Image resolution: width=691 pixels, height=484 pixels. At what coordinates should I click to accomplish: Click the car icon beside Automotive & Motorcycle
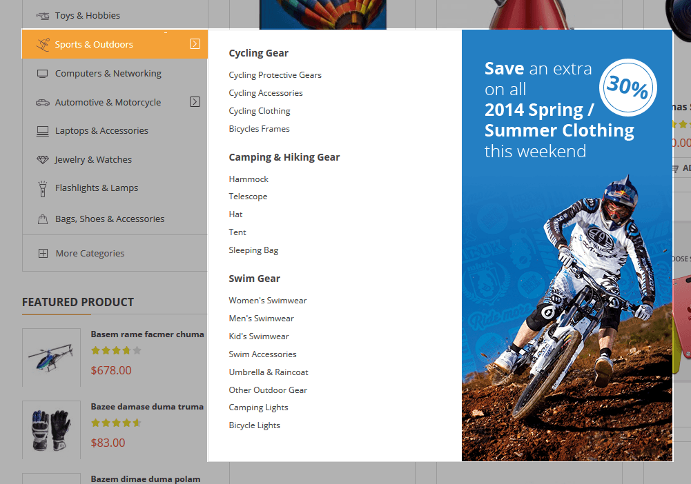pos(43,103)
